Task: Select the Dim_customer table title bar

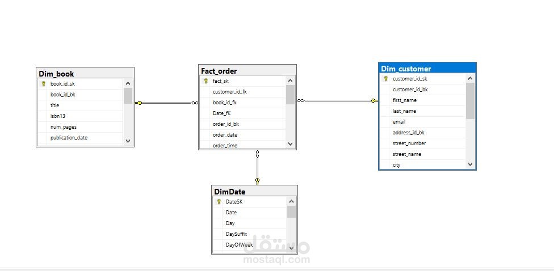Action: point(427,69)
